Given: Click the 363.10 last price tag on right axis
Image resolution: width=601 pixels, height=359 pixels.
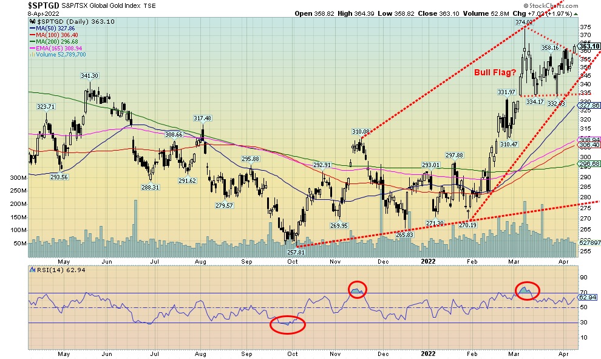Looking at the screenshot, I should 586,46.
